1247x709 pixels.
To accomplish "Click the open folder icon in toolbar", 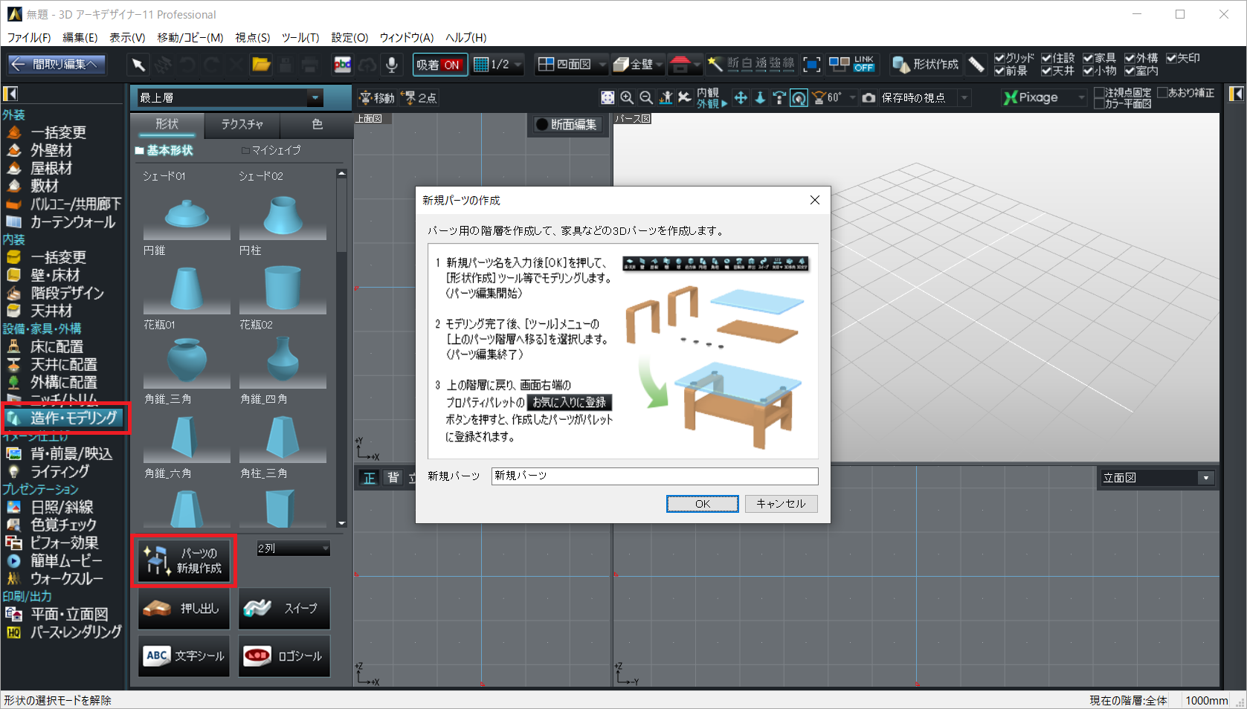I will (261, 65).
